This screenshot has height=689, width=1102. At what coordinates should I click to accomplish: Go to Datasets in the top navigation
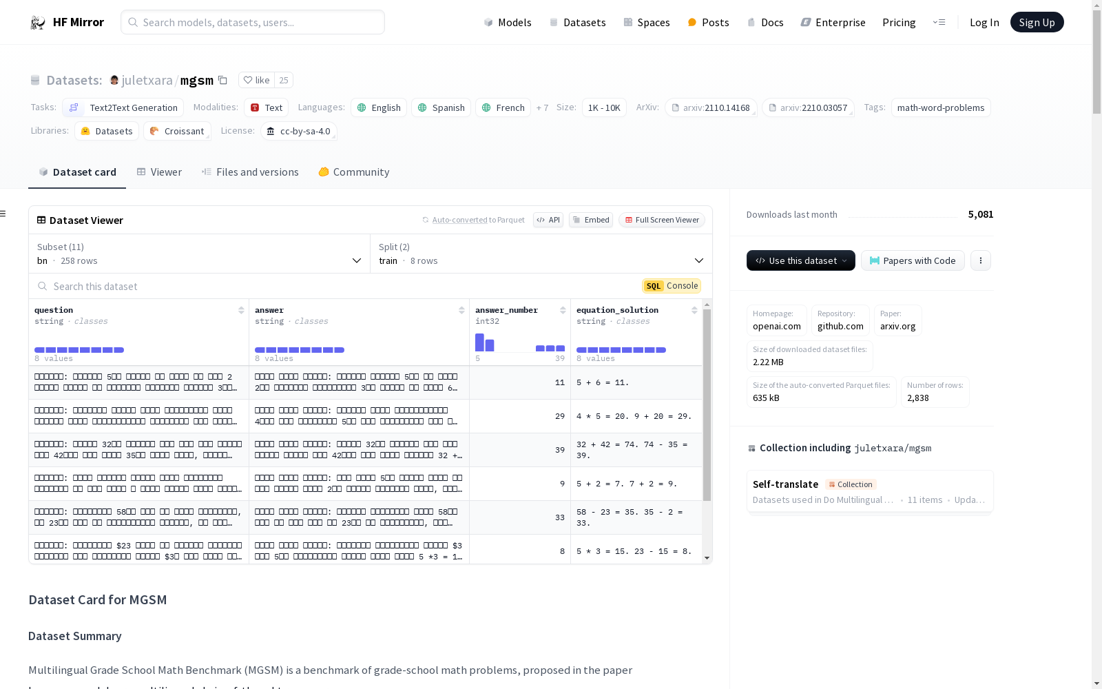[577, 23]
